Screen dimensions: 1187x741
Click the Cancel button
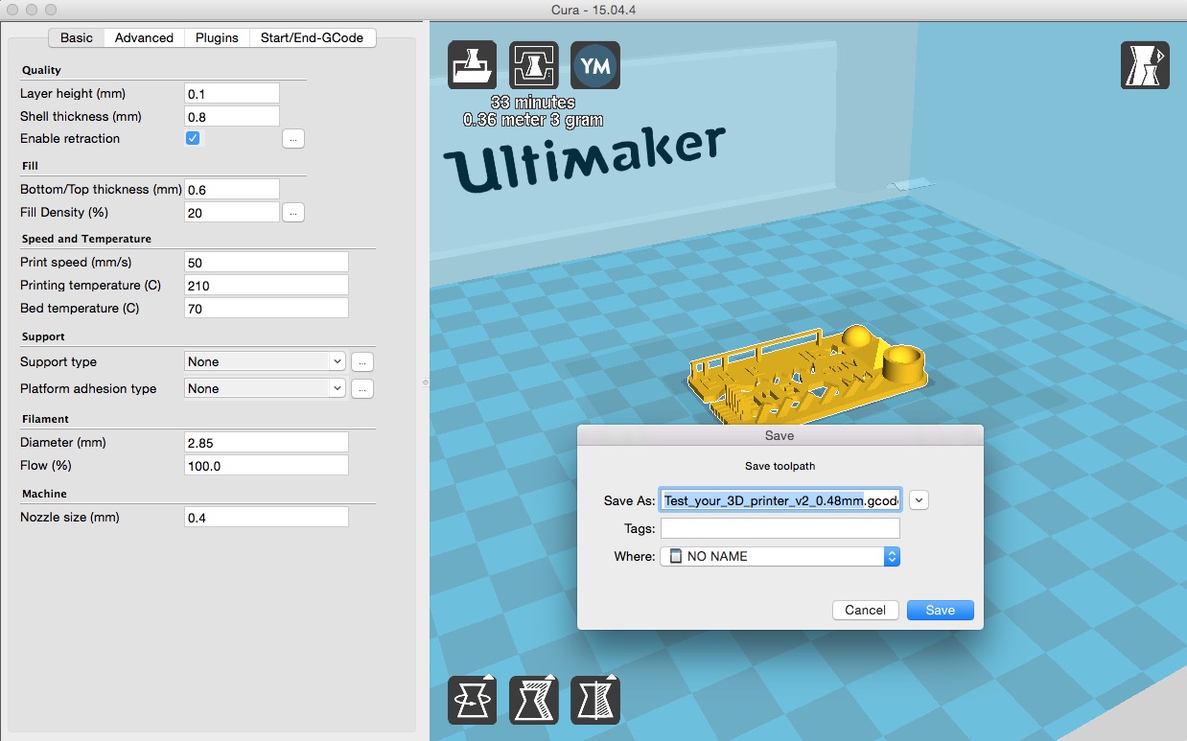pyautogui.click(x=866, y=610)
